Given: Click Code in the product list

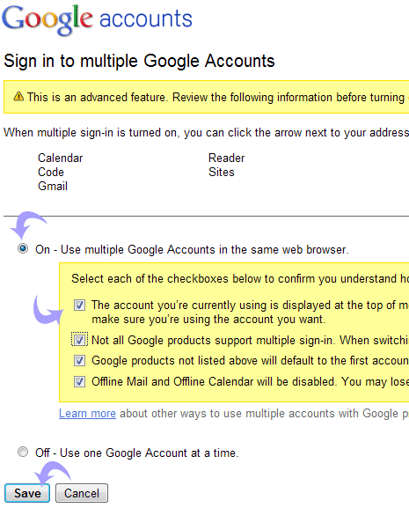Looking at the screenshot, I should tap(51, 172).
